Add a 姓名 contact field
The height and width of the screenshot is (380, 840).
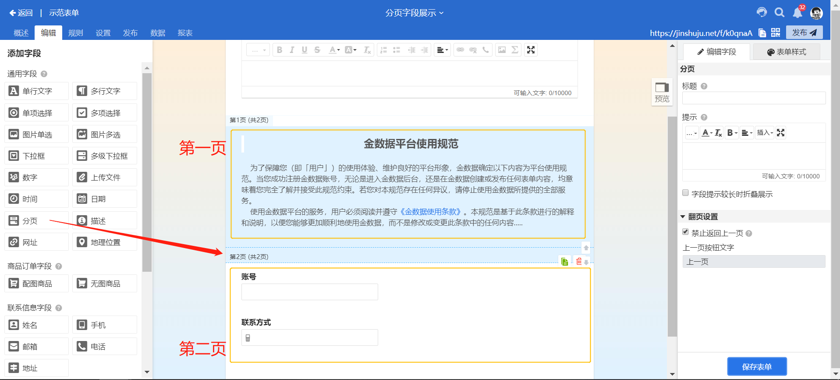(37, 325)
